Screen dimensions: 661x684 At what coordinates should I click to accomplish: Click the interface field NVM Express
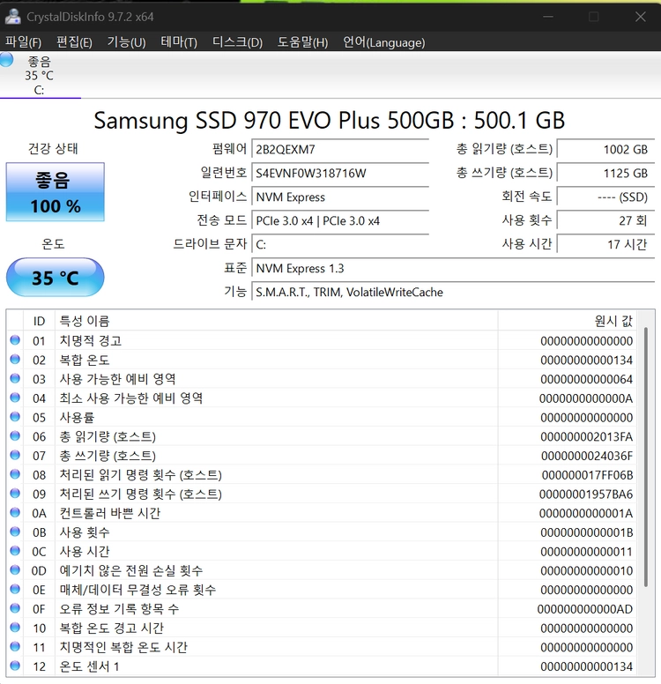(x=340, y=197)
